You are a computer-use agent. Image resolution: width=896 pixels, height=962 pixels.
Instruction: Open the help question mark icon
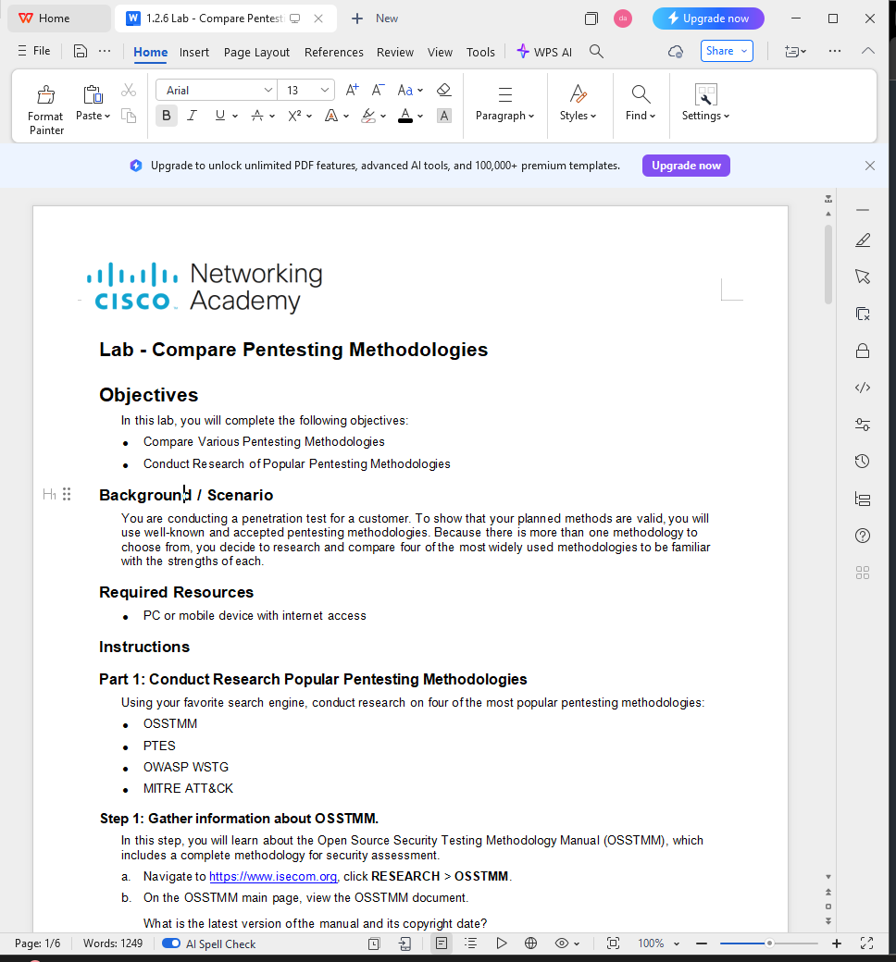coord(863,536)
